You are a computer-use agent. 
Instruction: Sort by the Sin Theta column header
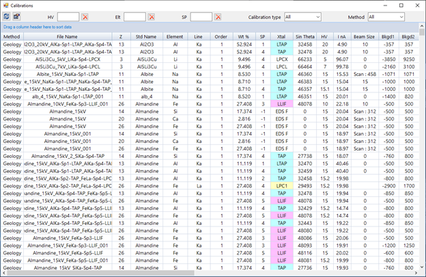coord(305,36)
